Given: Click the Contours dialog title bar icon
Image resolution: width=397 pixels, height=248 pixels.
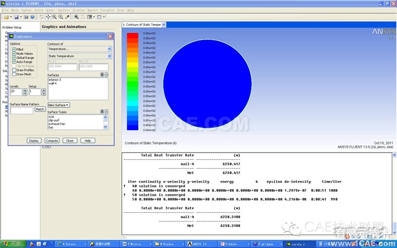Looking at the screenshot, I should [11, 36].
